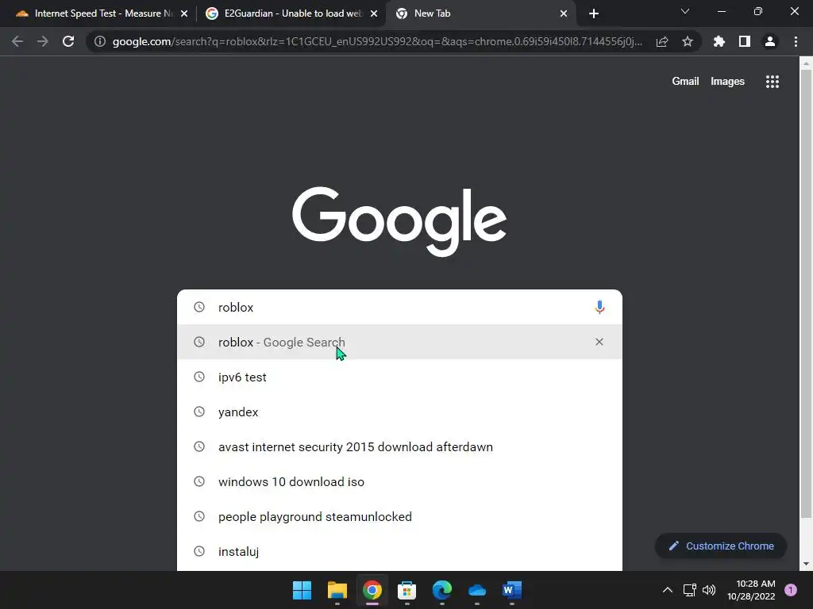Viewport: 813px width, 609px height.
Task: Go forward to the next page
Action: point(43,41)
